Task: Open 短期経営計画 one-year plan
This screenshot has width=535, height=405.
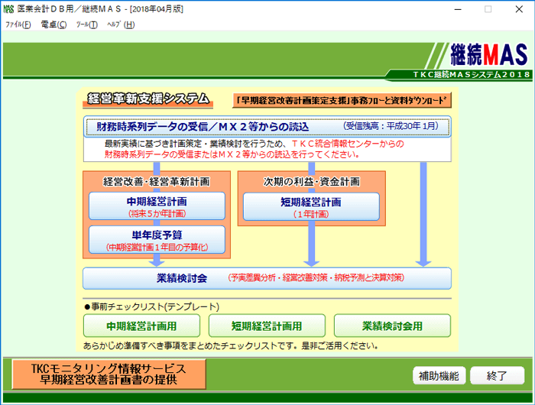Action: (310, 206)
